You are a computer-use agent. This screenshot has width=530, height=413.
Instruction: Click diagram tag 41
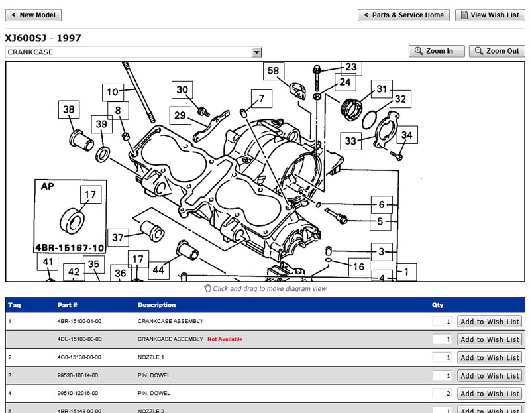48,262
